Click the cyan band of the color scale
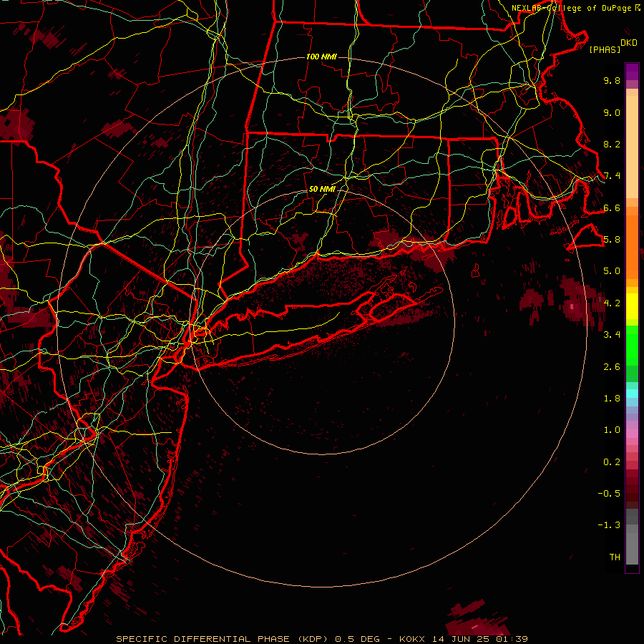This screenshot has height=644, width=644. (632, 394)
